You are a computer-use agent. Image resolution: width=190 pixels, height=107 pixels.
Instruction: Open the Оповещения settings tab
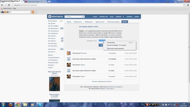(88, 22)
